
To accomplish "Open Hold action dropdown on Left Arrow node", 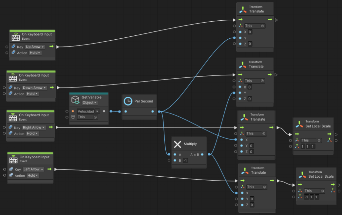I will click(33, 176).
